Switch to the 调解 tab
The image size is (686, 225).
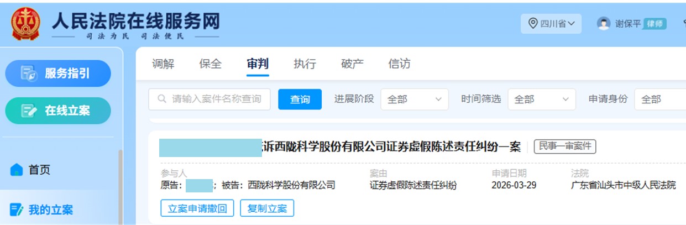coord(163,64)
